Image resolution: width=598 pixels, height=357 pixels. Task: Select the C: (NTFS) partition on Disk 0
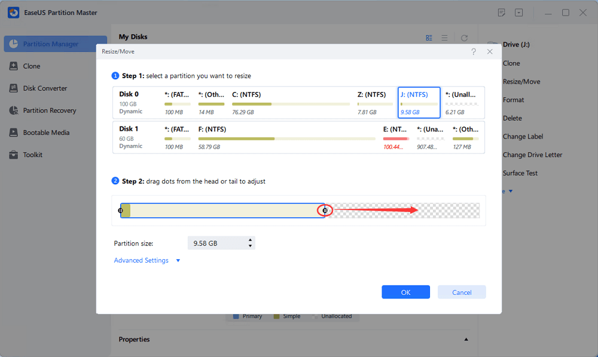(x=290, y=103)
